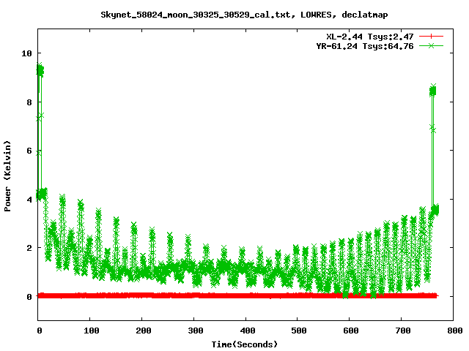Click the Power (Kelvin) y-axis label
469x351 pixels.
(x=7, y=176)
